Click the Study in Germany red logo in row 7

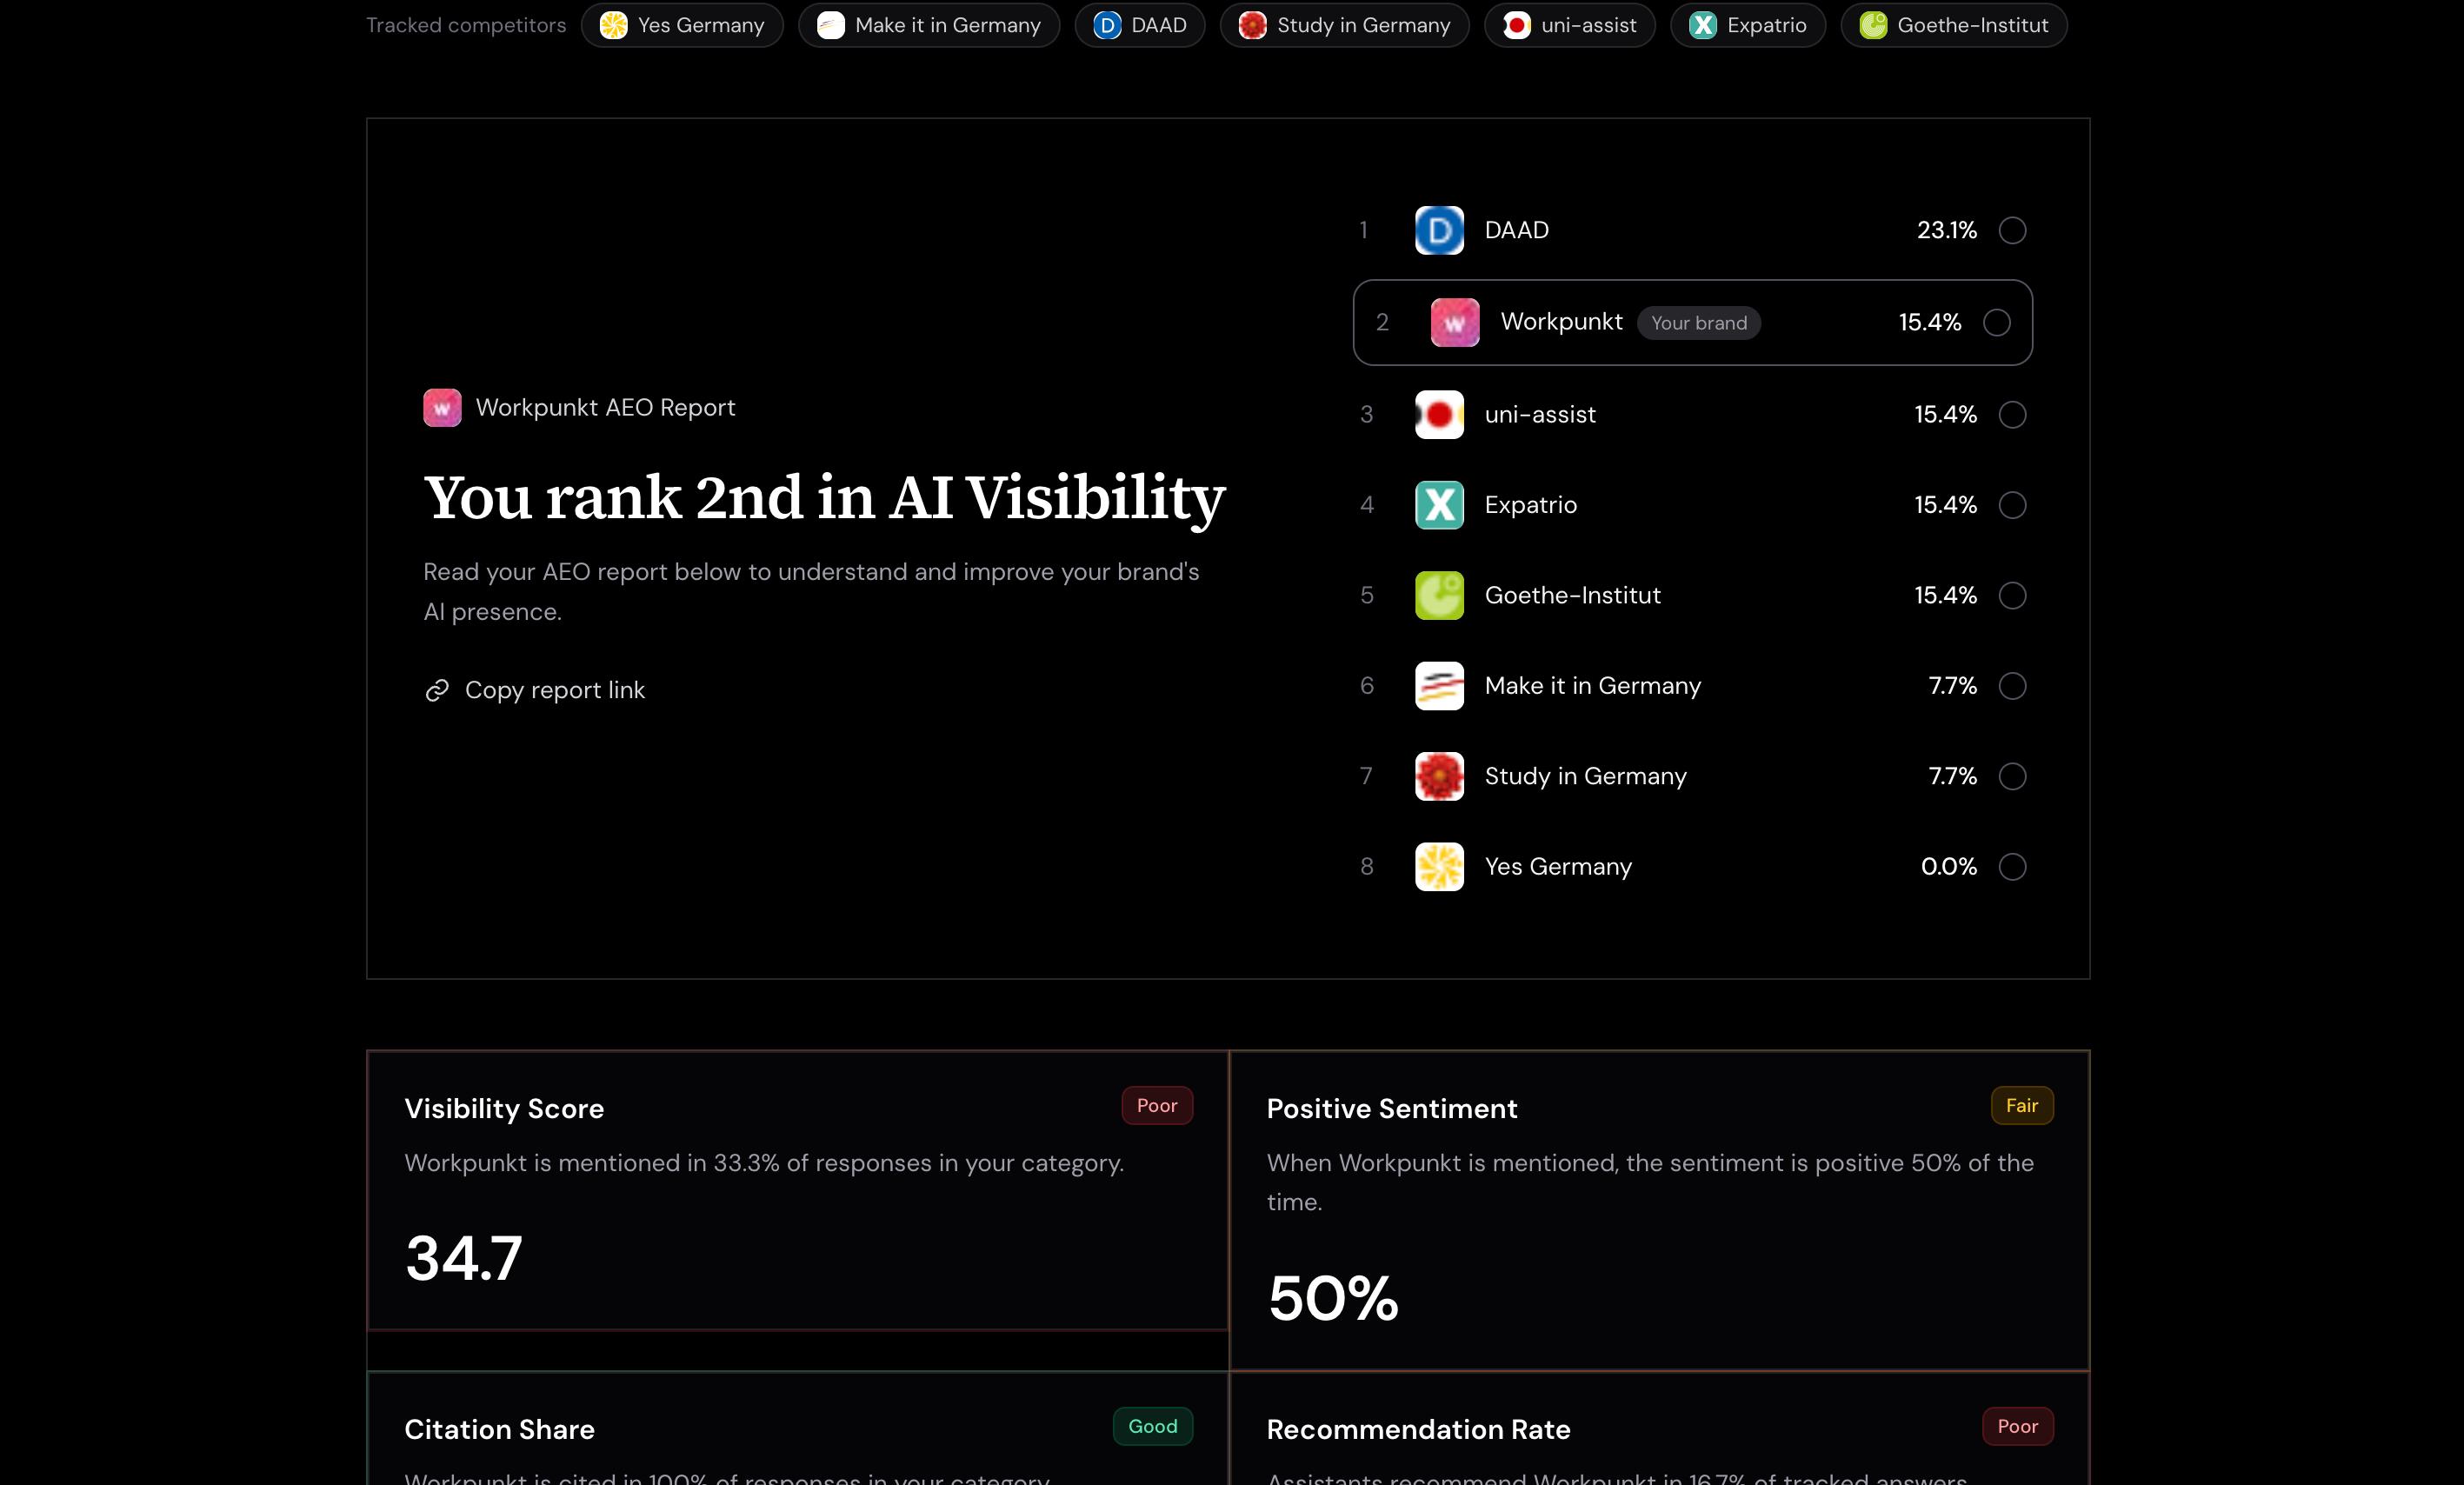(x=1439, y=776)
